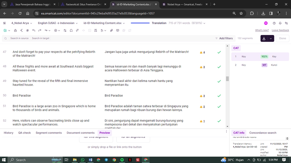Open the NA user avatar
This screenshot has height=163, width=291.
click(x=266, y=23)
